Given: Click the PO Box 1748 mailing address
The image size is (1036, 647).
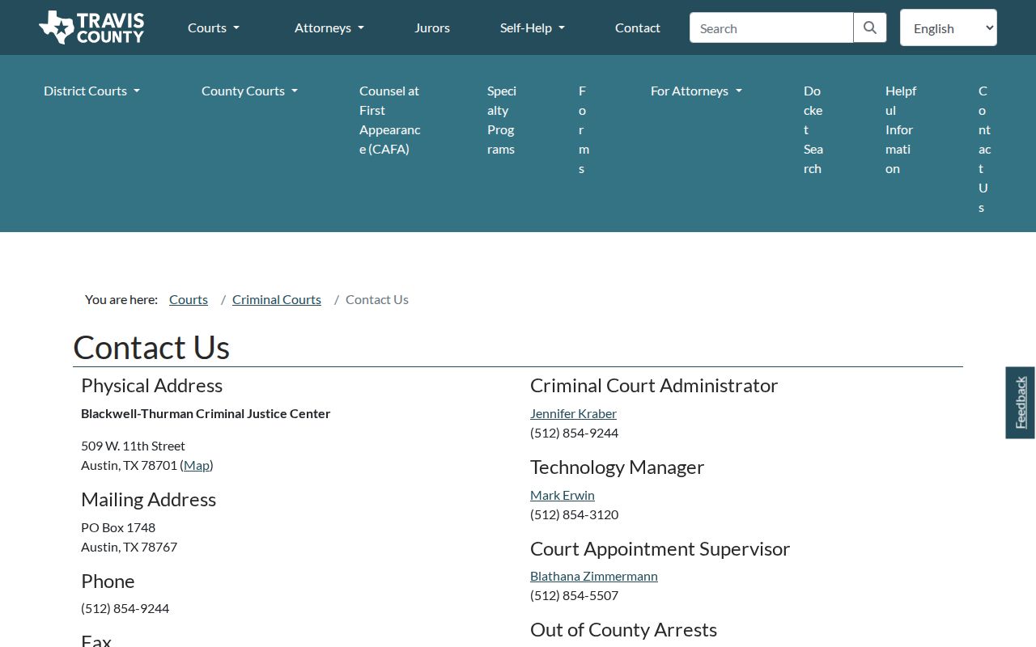Looking at the screenshot, I should (x=118, y=527).
